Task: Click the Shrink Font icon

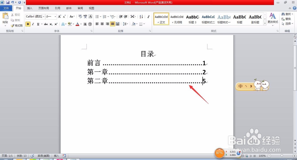Action: (64, 16)
